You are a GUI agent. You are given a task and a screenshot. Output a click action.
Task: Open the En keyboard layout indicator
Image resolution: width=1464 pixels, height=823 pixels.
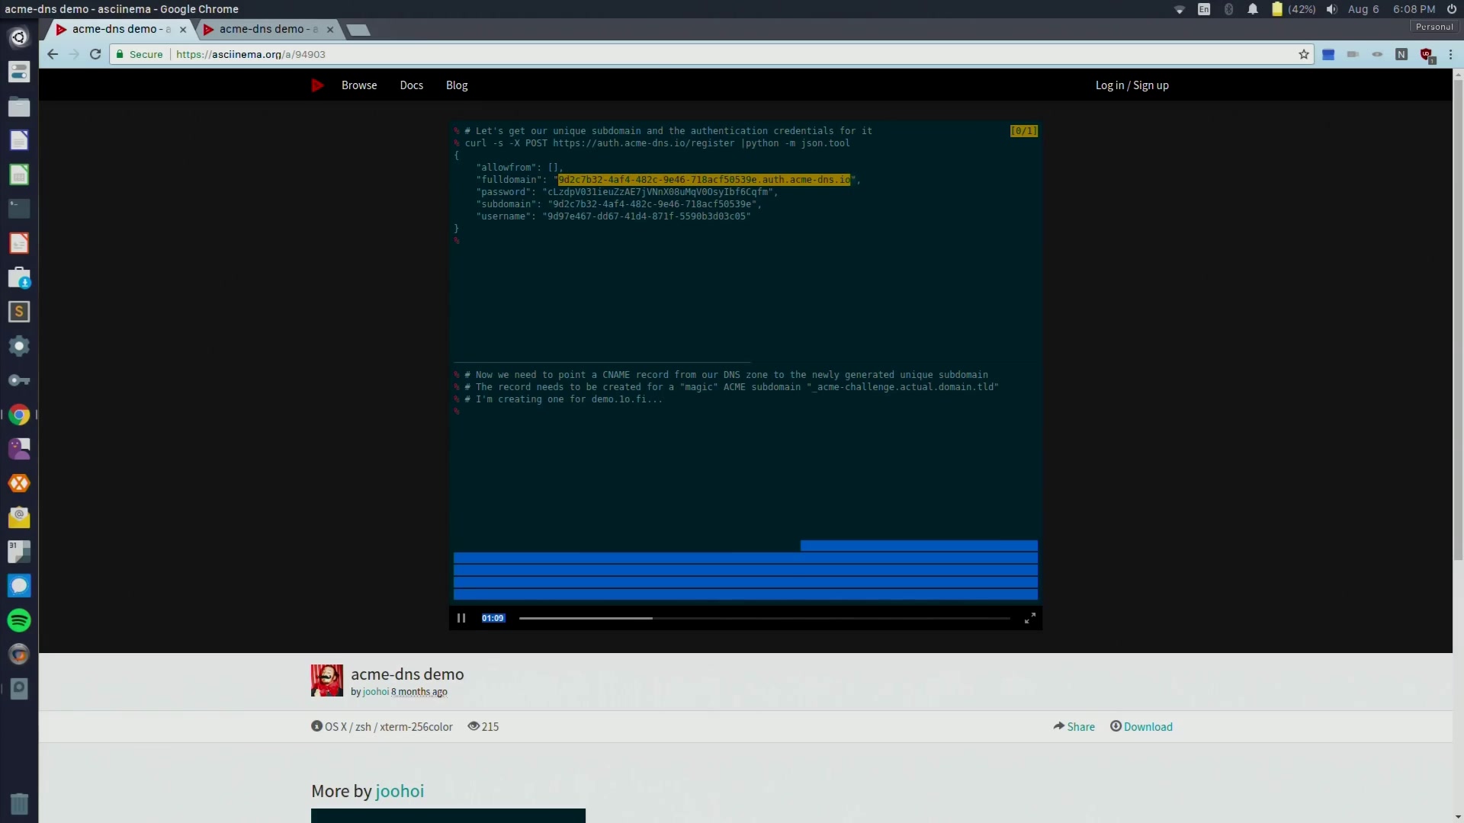(1204, 9)
